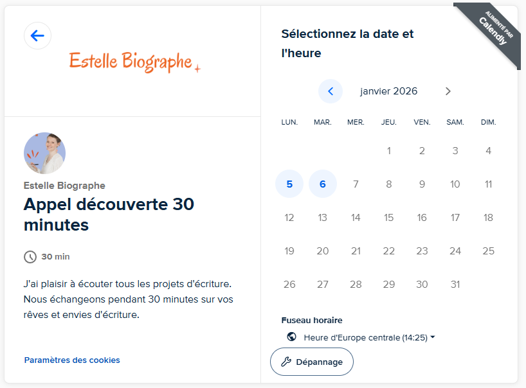
Task: Click the janvier 2026 month label
Action: coord(388,91)
